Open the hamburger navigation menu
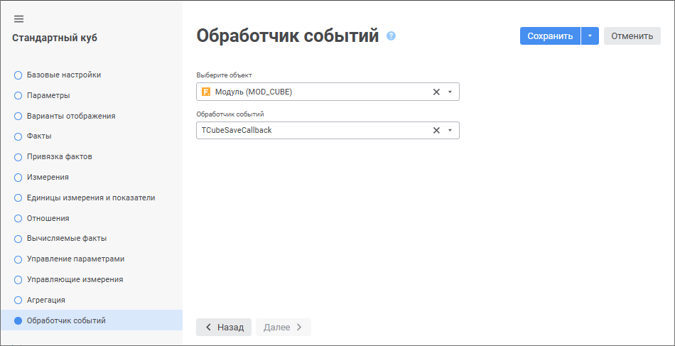675x346 pixels. [x=19, y=19]
